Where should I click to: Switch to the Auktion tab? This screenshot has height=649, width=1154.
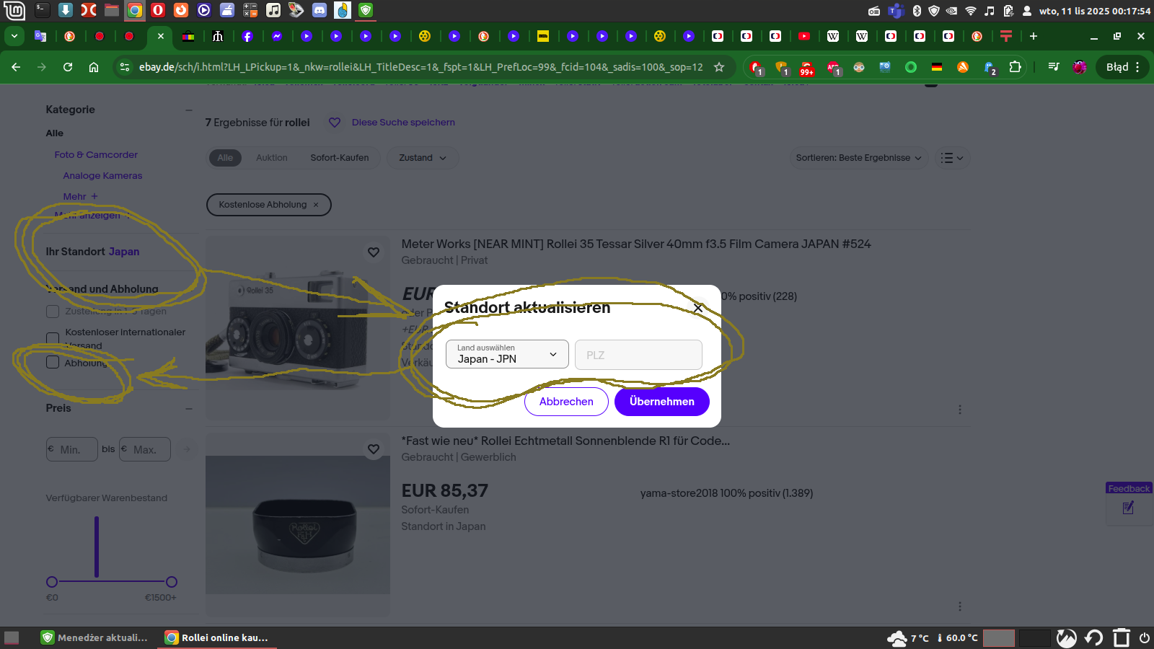coord(271,158)
